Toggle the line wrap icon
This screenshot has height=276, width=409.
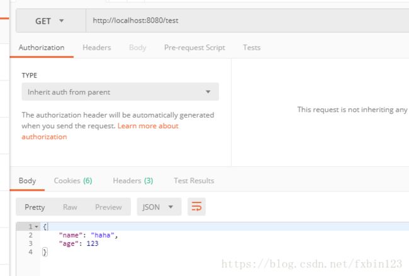196,207
